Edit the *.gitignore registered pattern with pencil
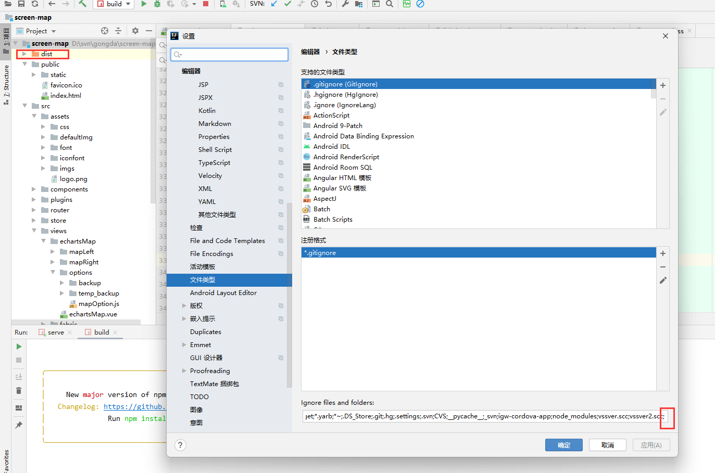 [663, 280]
